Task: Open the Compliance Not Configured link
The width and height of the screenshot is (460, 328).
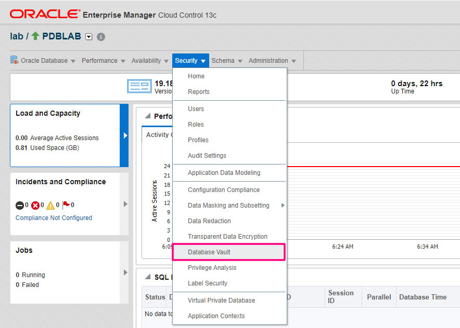Action: pyautogui.click(x=54, y=217)
